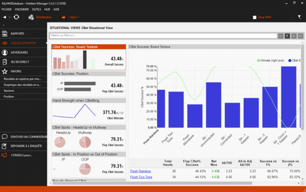Open Rapports sidebar icon
306x192 pixels.
click(5, 34)
